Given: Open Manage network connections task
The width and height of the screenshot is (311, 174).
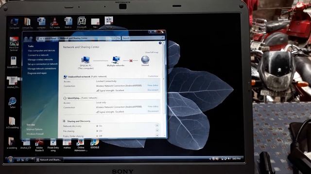Looking at the screenshot, I should 42,69.
